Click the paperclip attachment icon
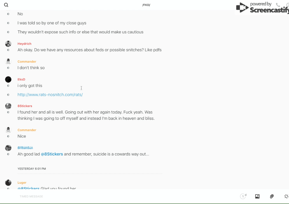The image size is (289, 204). click(x=272, y=196)
